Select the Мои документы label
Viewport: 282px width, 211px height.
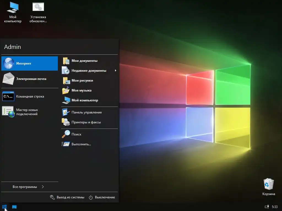coord(85,61)
